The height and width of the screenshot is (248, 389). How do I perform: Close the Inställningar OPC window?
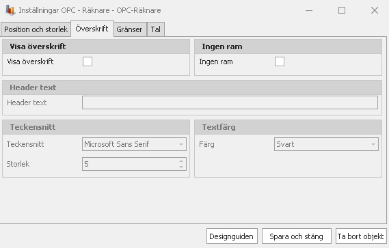coord(375,10)
